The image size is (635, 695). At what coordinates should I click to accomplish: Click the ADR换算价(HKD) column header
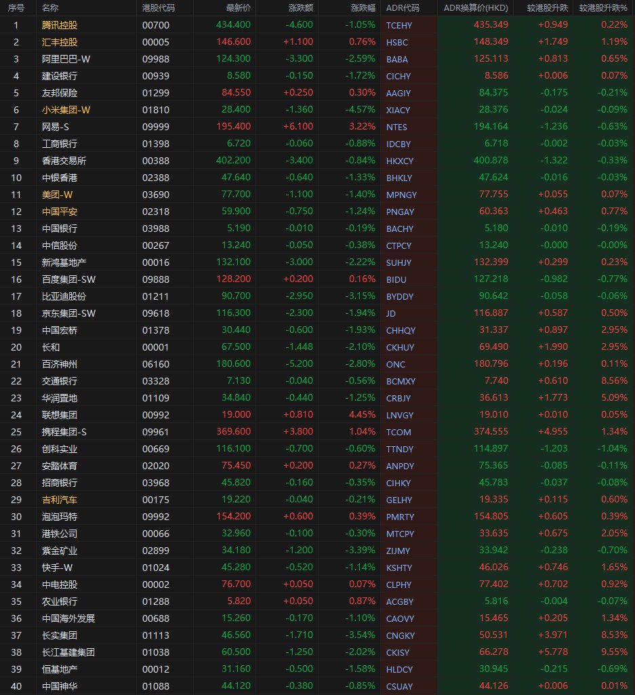coord(476,8)
